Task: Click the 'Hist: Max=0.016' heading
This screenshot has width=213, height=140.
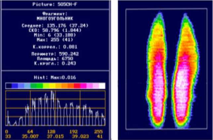Action: click(x=55, y=77)
